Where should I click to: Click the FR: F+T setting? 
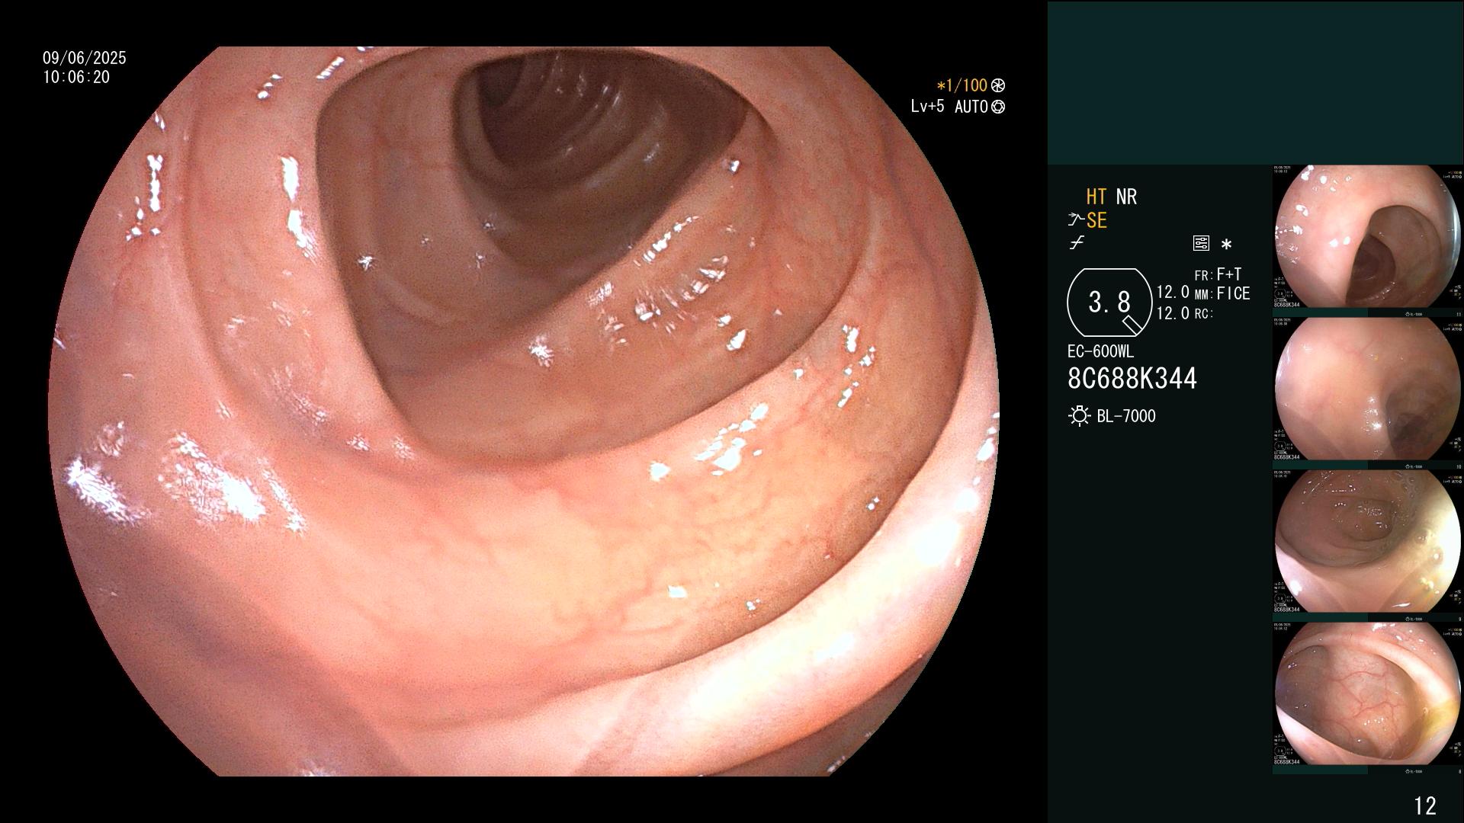pos(1218,274)
